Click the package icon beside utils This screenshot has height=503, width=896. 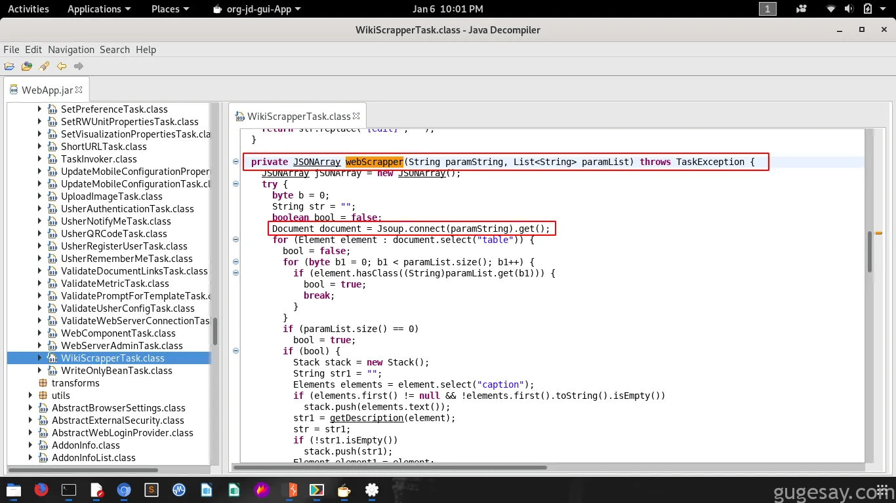click(x=43, y=396)
